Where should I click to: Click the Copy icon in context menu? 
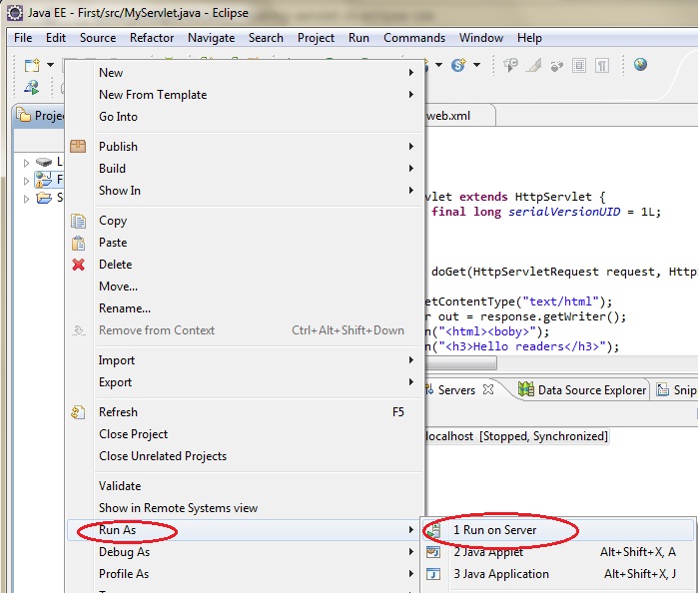tap(78, 222)
